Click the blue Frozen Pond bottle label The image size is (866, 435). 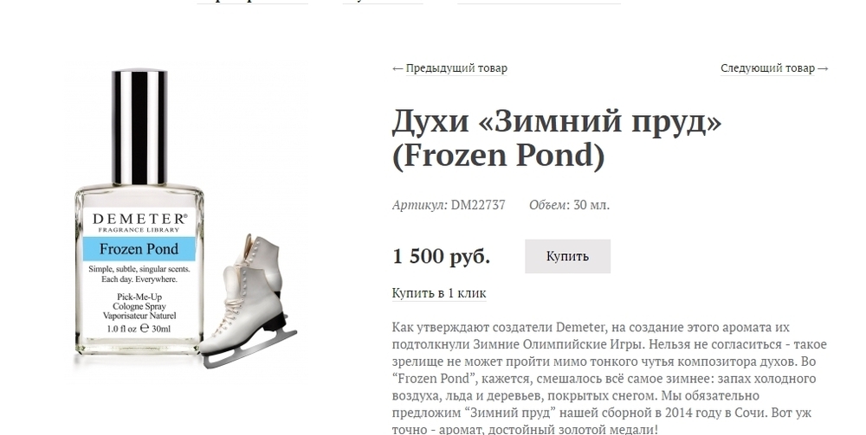(139, 249)
